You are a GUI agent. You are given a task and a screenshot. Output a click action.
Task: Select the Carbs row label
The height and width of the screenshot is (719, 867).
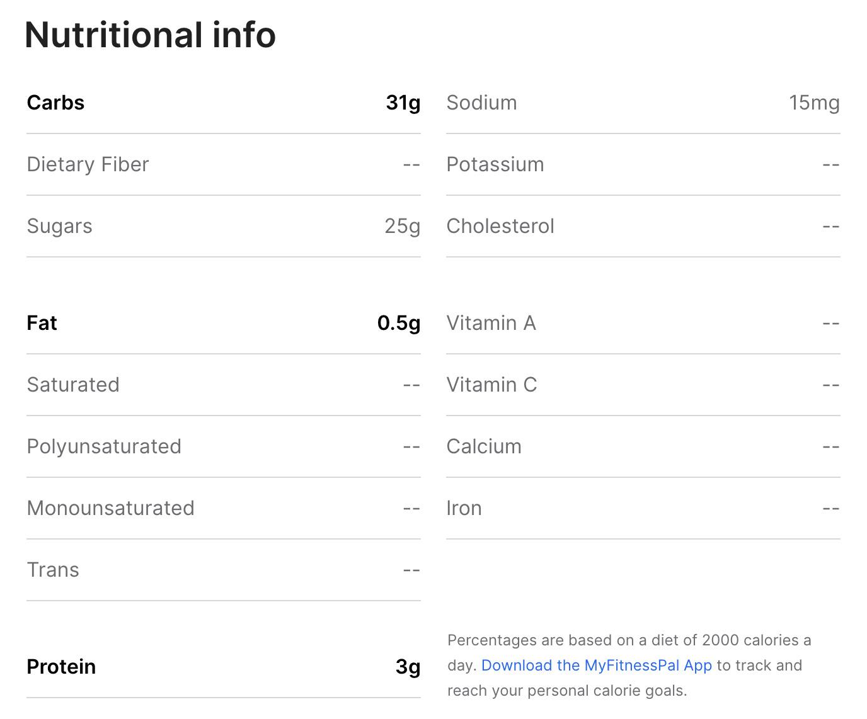tap(55, 103)
